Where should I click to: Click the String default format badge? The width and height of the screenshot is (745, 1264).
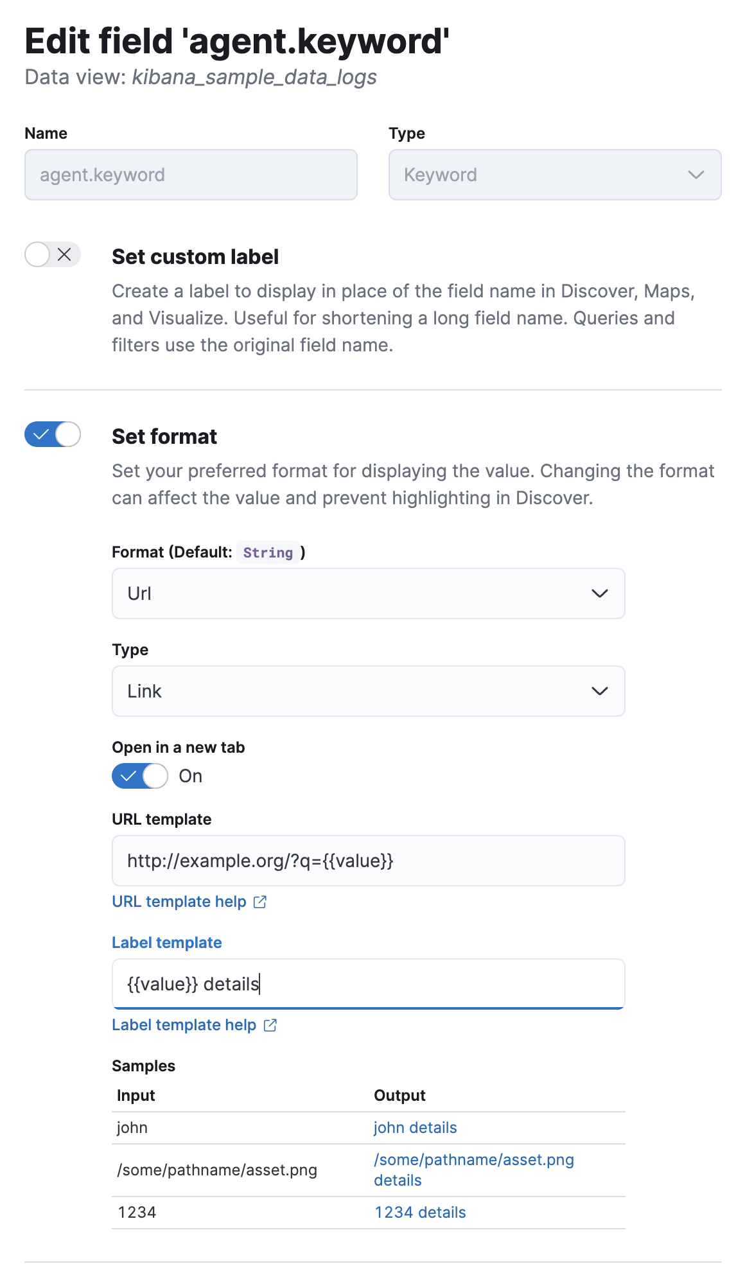coord(268,552)
